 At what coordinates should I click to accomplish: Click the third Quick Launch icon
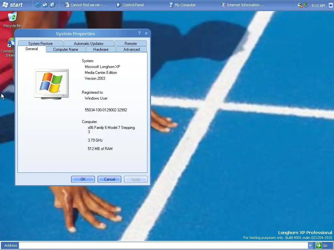53,5
